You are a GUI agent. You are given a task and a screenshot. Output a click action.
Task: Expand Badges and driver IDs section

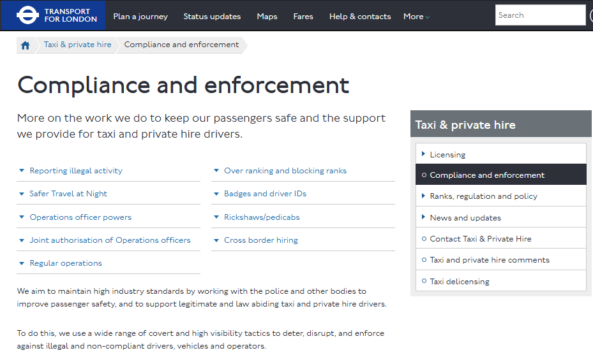(265, 194)
